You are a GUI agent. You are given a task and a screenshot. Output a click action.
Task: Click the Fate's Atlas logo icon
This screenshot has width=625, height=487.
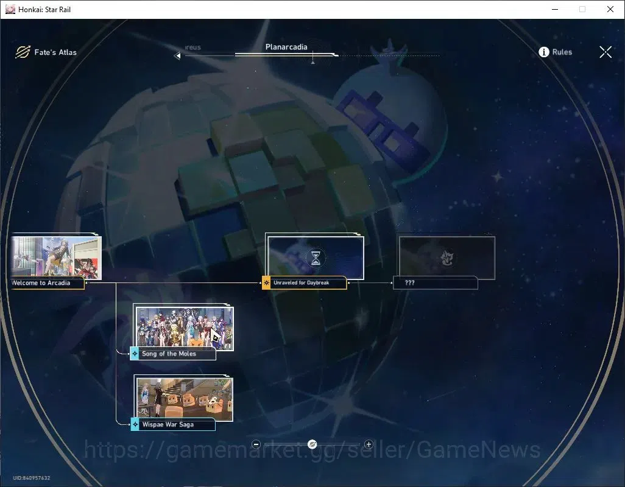click(x=23, y=52)
